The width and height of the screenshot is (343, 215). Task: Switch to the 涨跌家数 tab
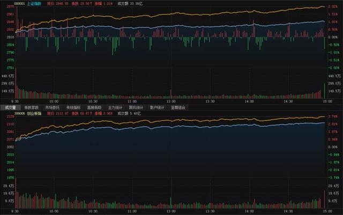31,107
